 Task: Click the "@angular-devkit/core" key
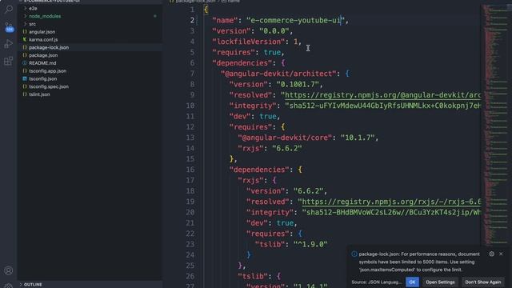click(x=285, y=138)
